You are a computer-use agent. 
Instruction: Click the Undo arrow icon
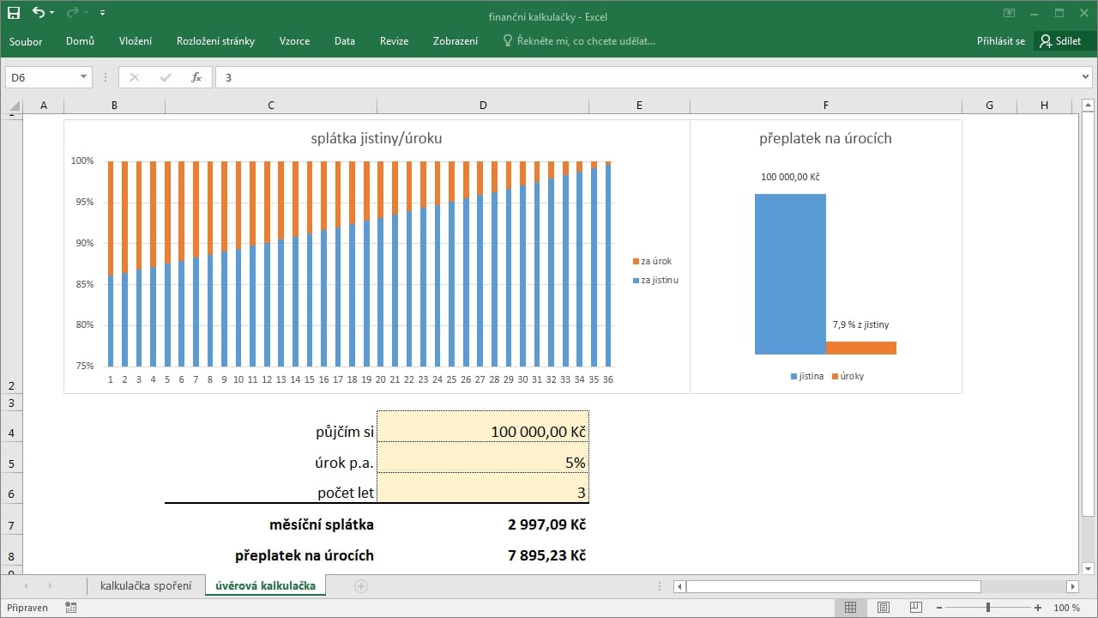pos(39,13)
